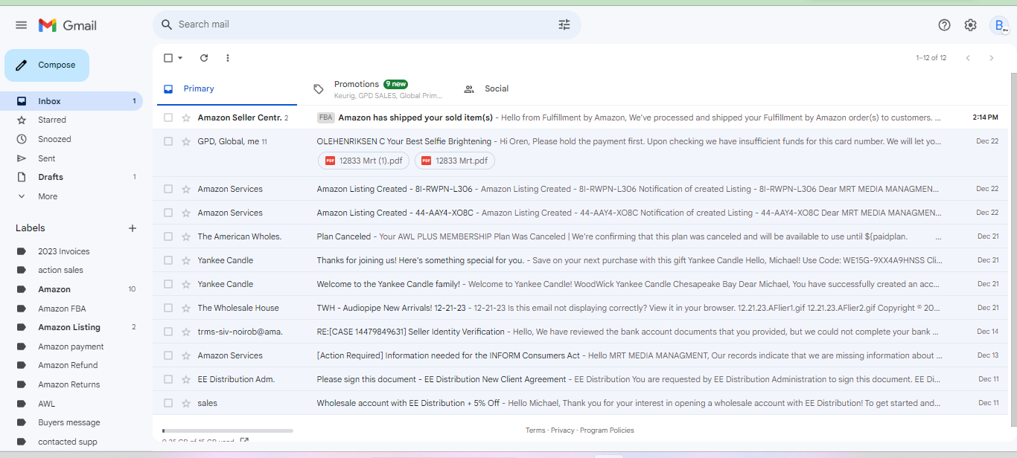
Task: Star the GPD, Global, me email
Action: tap(186, 141)
